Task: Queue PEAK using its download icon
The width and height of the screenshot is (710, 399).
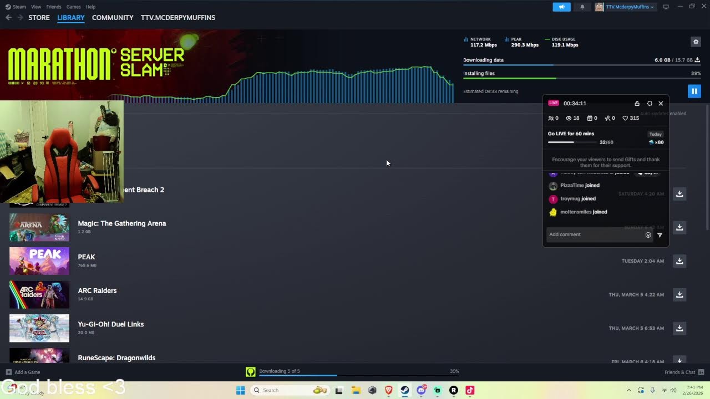Action: tap(679, 261)
